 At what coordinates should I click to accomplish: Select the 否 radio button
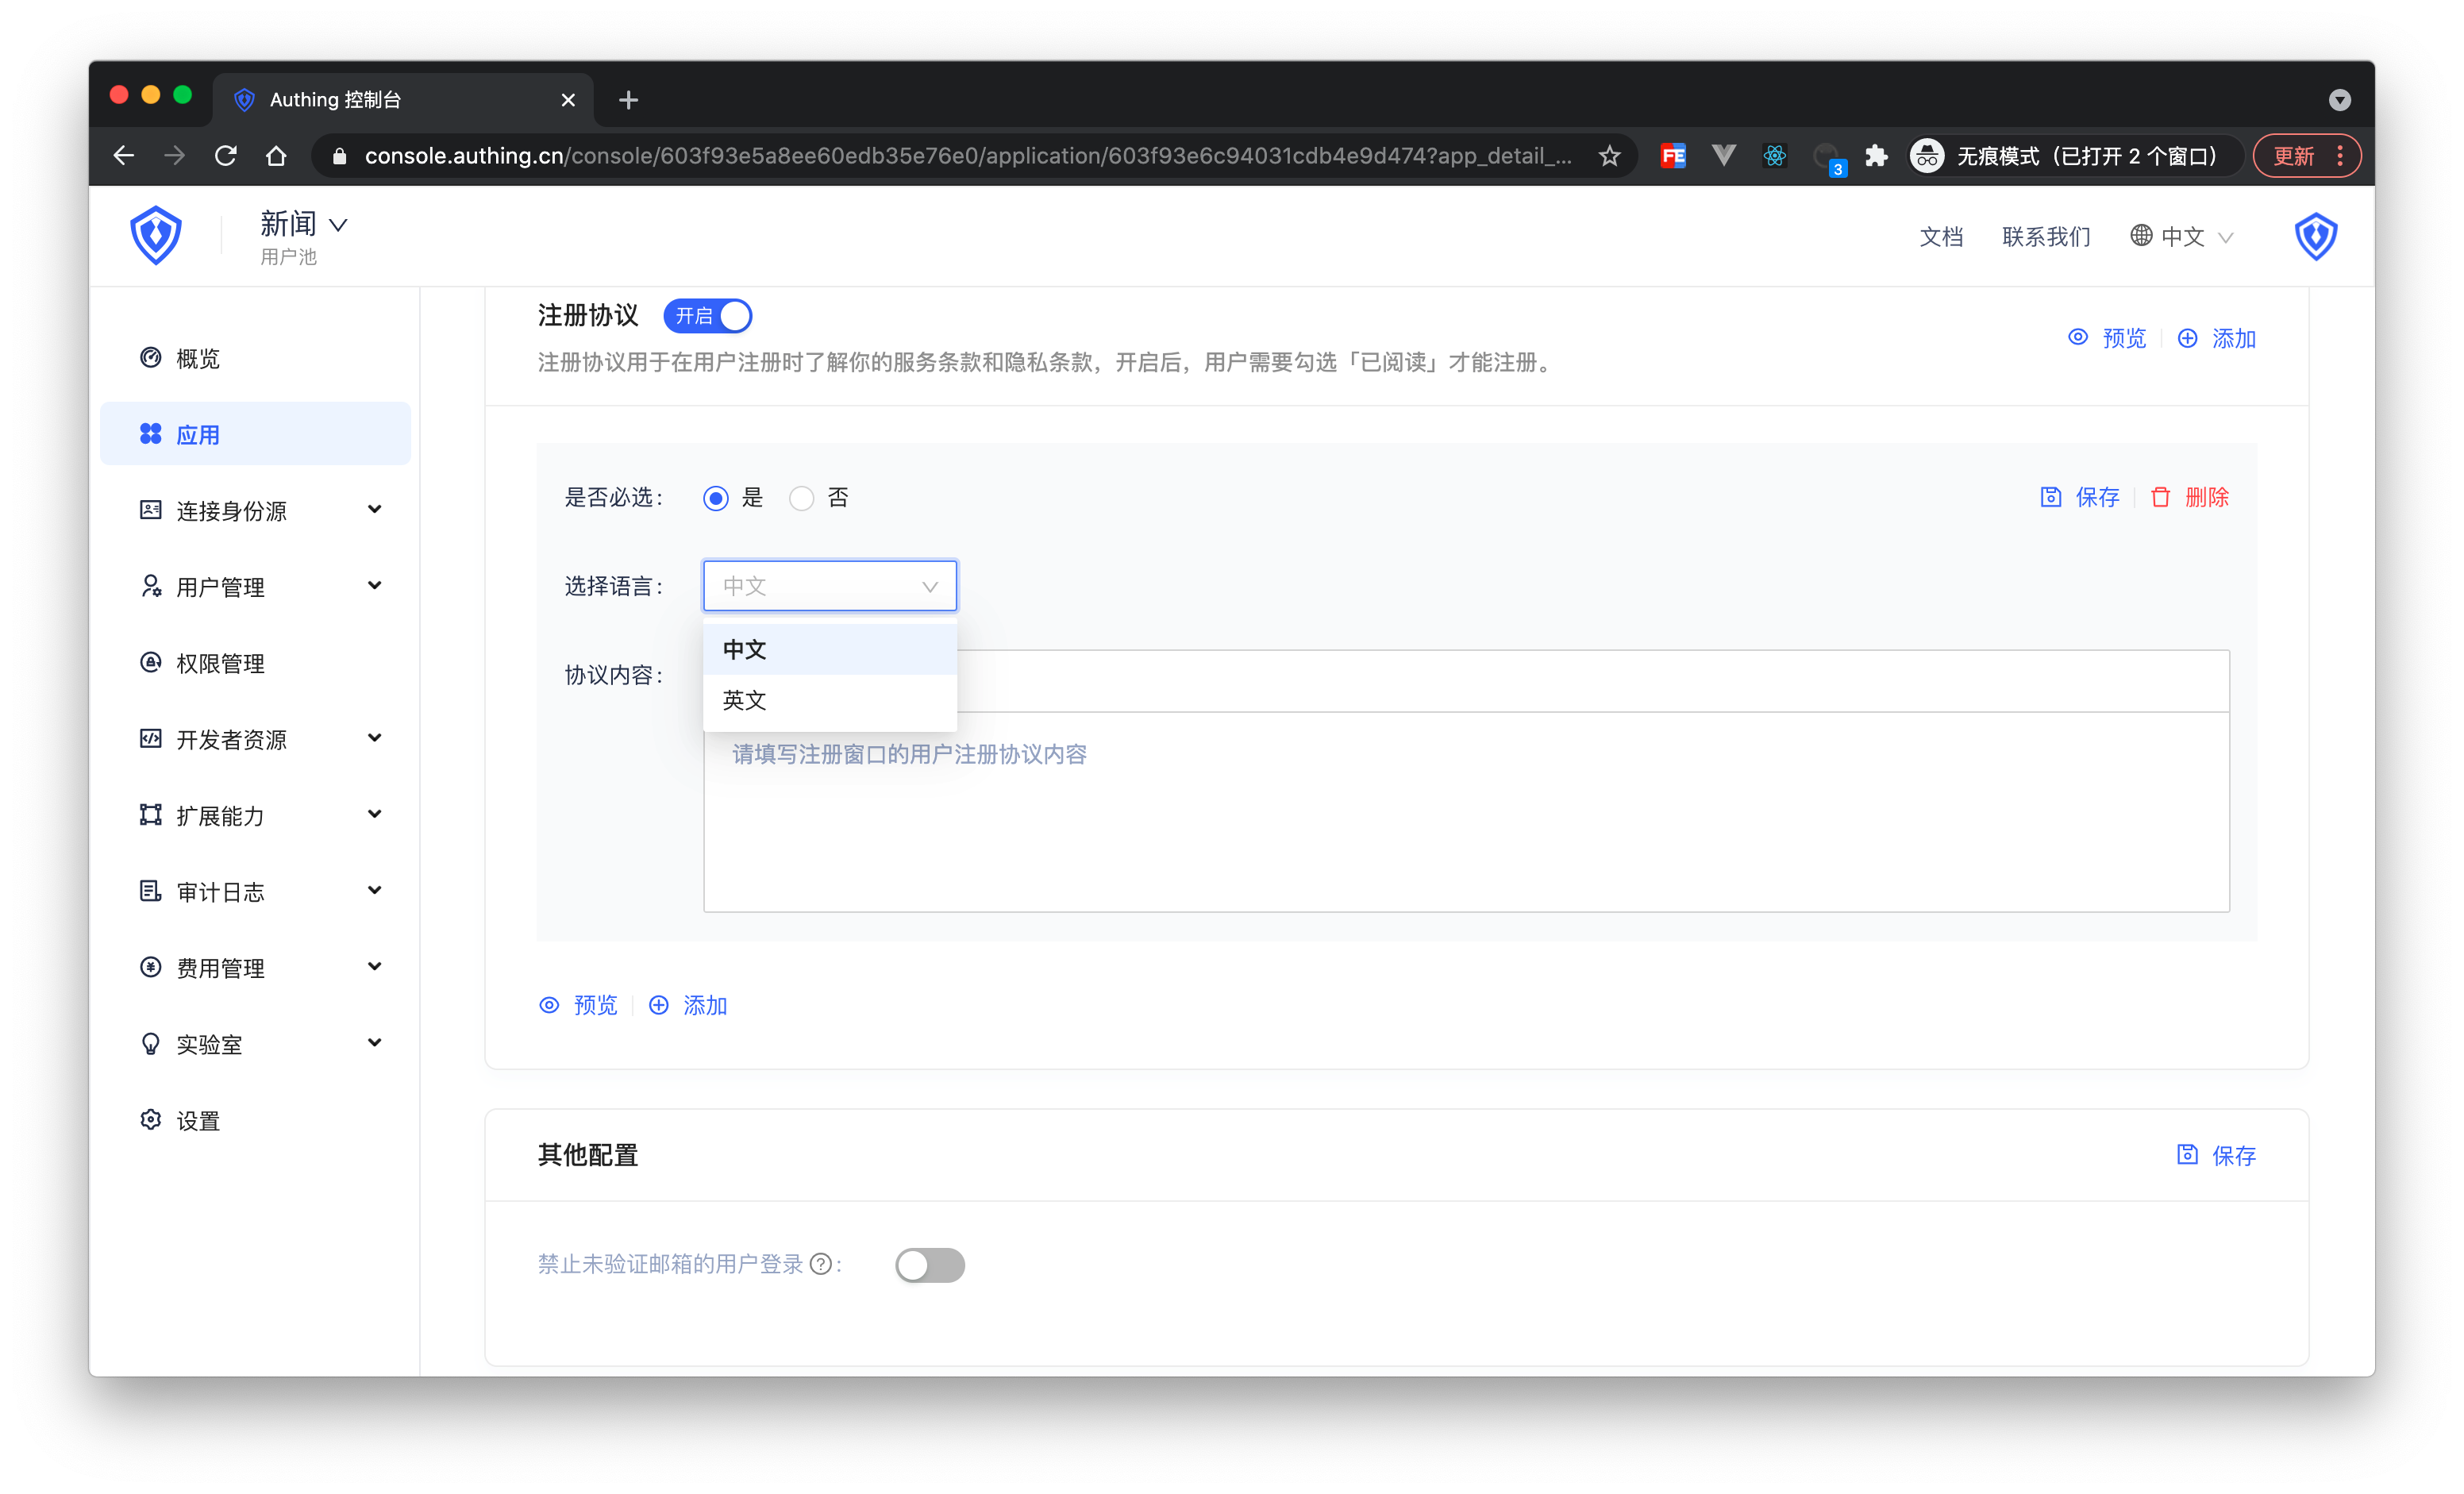coord(802,498)
